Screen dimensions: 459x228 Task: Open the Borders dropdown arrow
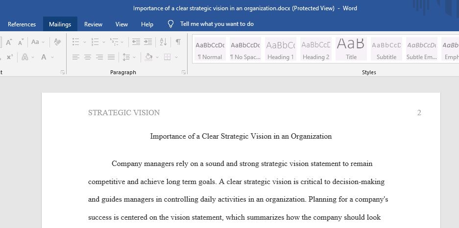click(x=176, y=57)
